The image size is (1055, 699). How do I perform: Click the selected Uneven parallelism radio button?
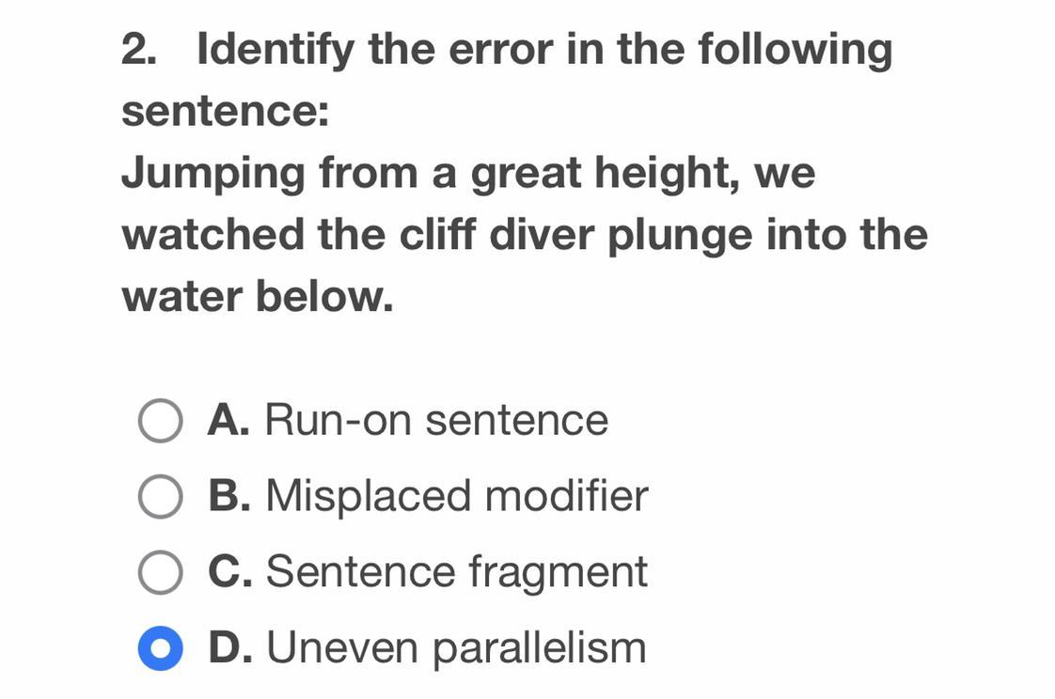pos(160,648)
